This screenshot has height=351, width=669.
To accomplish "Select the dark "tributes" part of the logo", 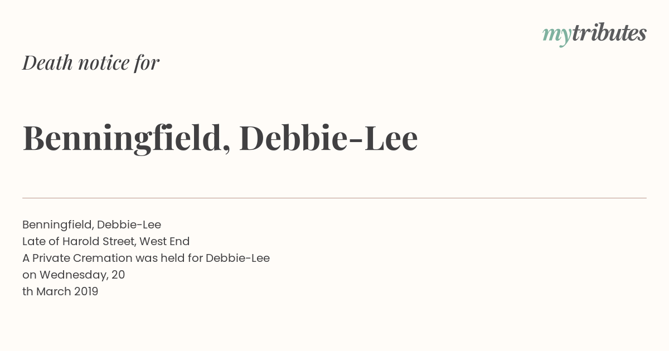I will [609, 33].
